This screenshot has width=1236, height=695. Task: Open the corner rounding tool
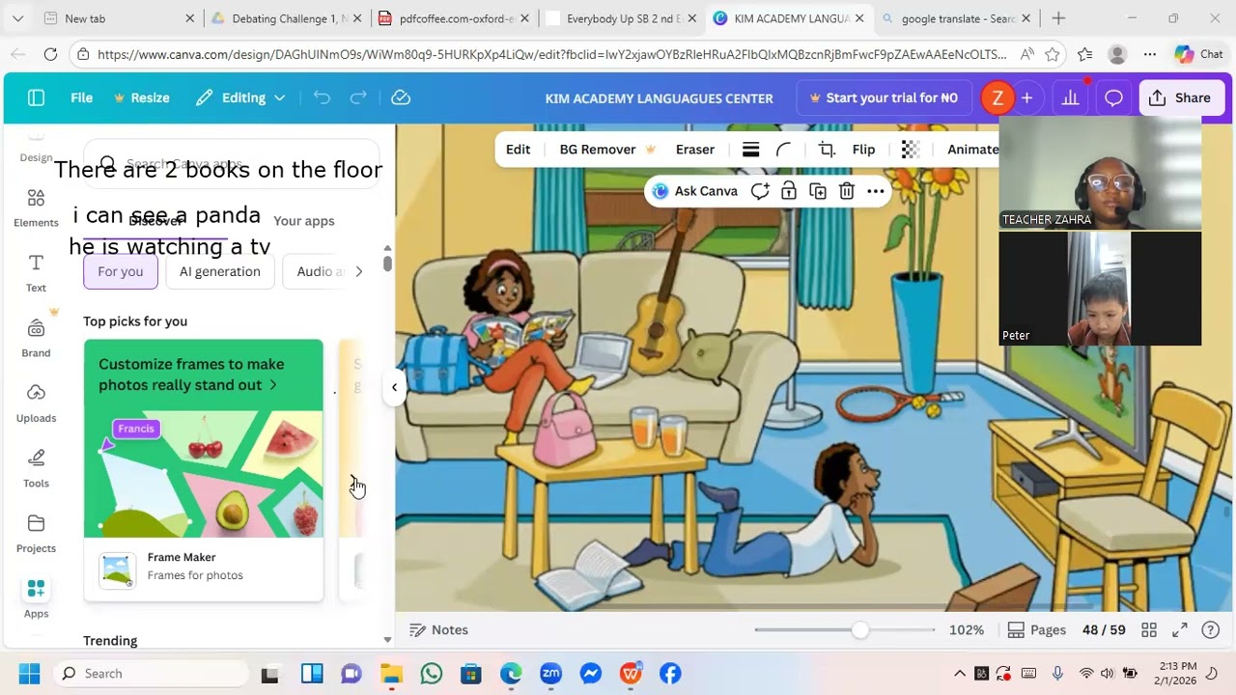click(x=784, y=150)
